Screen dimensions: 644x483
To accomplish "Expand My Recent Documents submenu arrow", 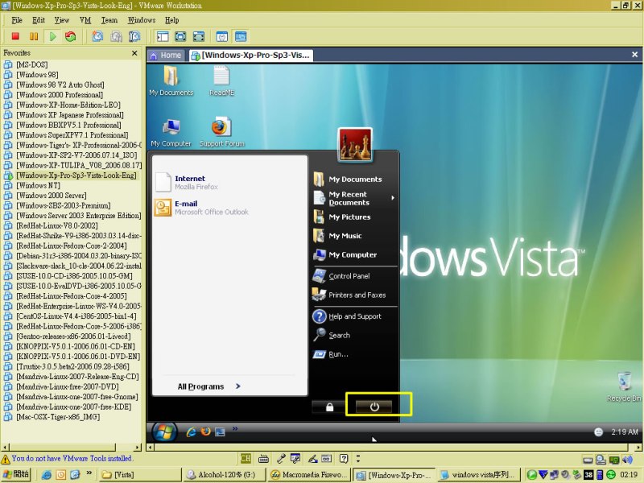I will (x=393, y=198).
